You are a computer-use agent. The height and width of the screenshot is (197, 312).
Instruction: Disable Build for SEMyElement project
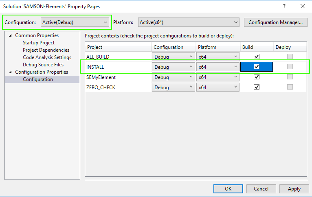[257, 77]
